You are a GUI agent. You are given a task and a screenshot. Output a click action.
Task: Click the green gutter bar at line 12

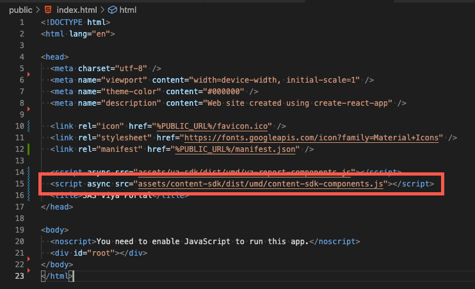29,149
